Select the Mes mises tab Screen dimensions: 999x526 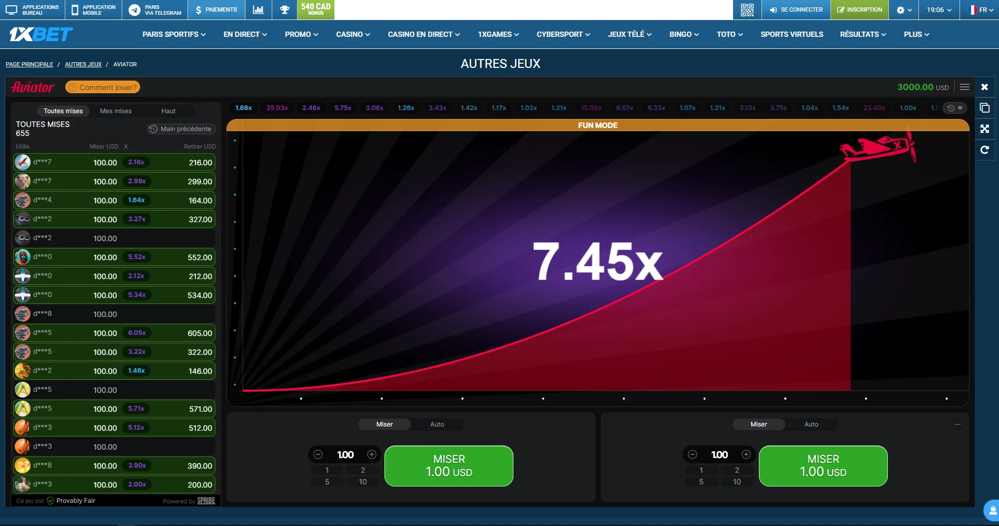point(116,111)
